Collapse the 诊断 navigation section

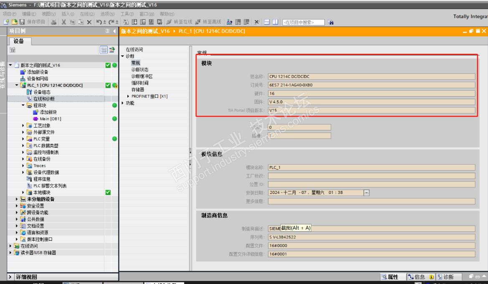(123, 56)
